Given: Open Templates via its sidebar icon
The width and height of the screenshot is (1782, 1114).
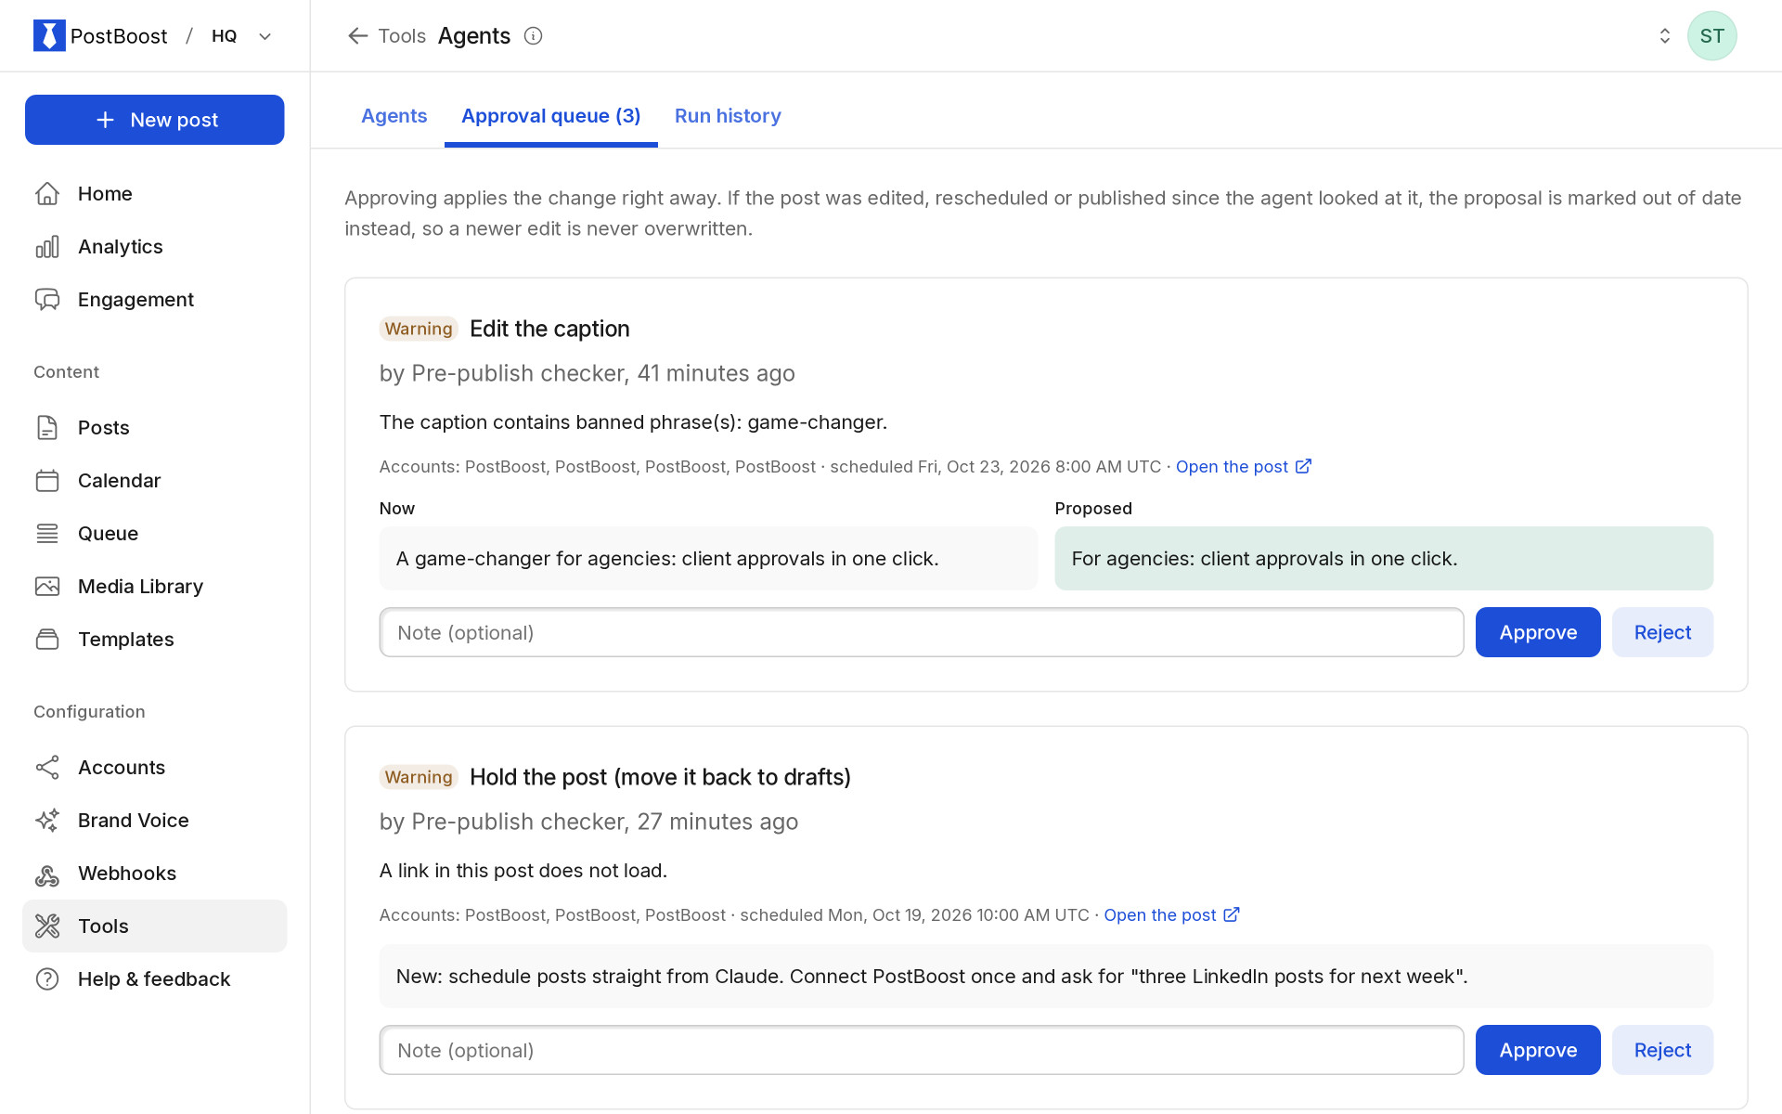Looking at the screenshot, I should [47, 639].
